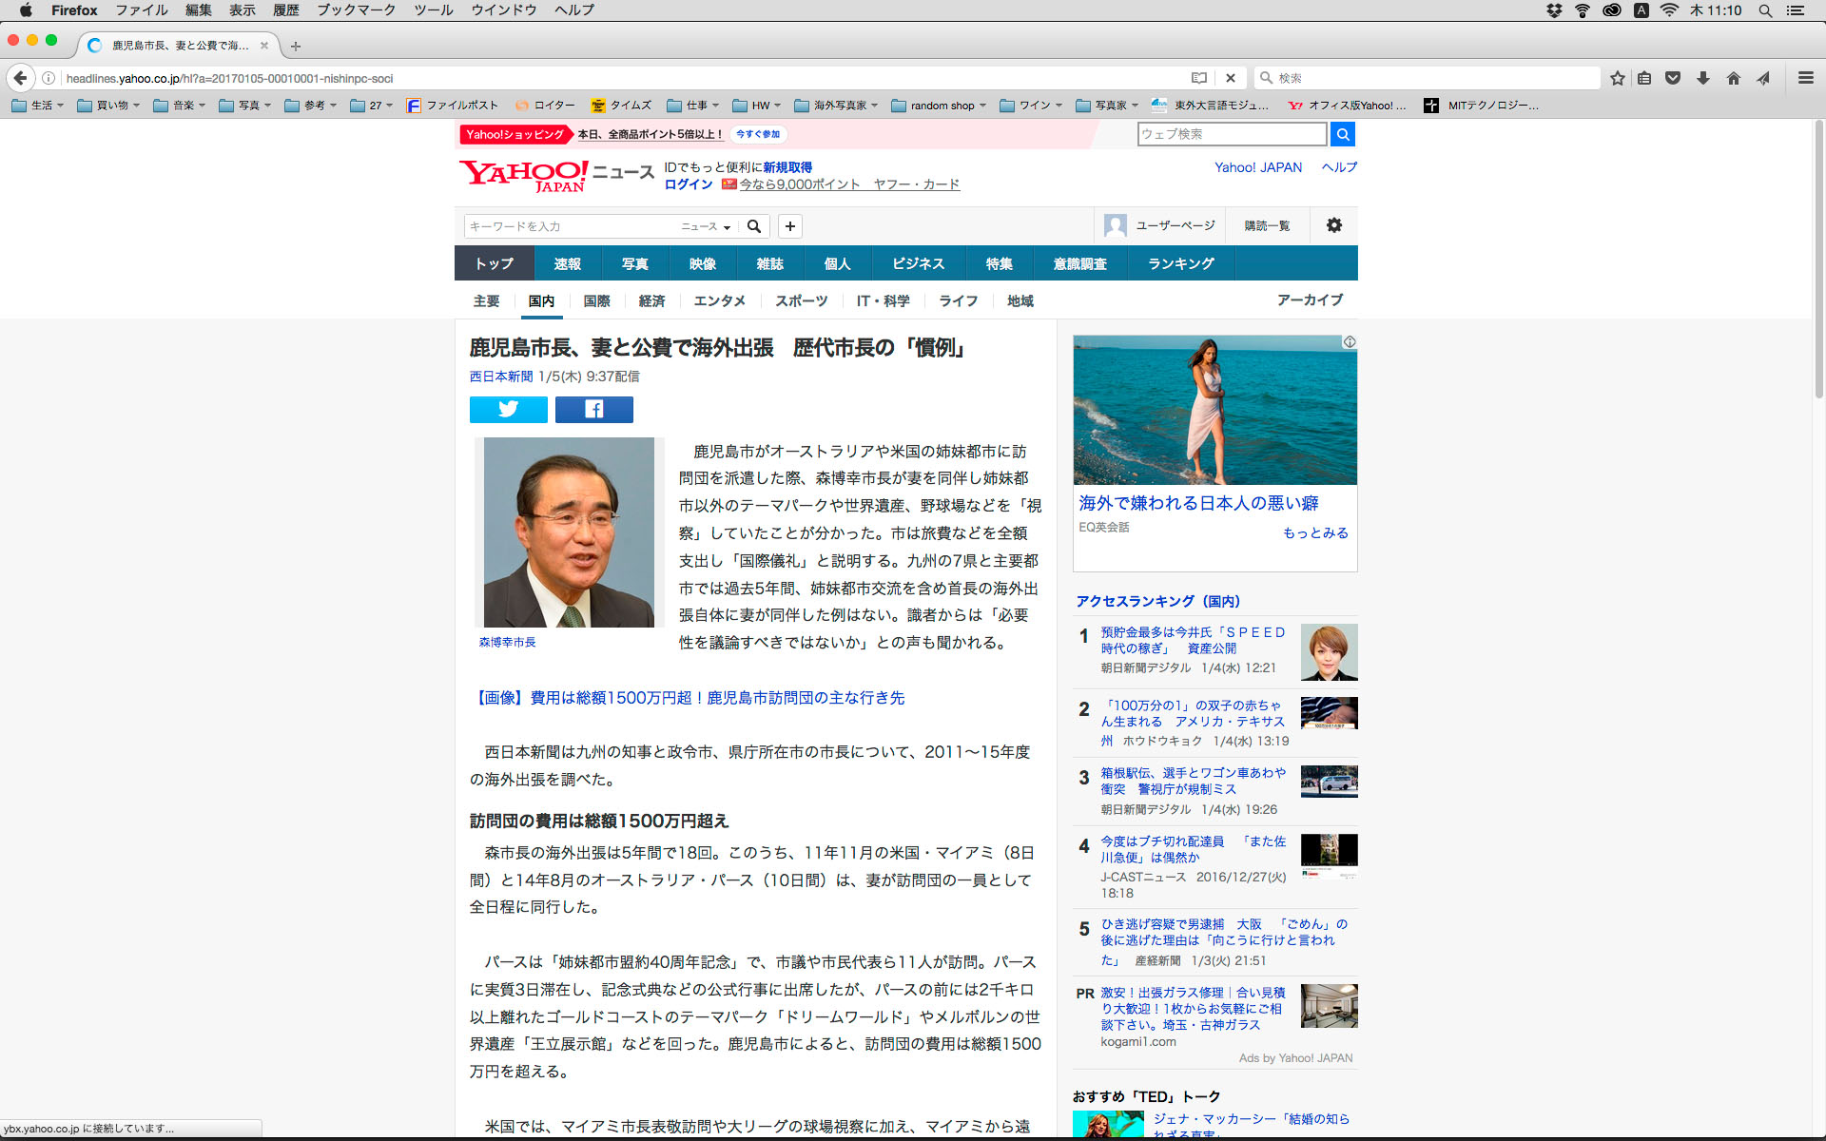The image size is (1826, 1141).
Task: Click the ウェブ検索 input field
Action: tap(1231, 134)
